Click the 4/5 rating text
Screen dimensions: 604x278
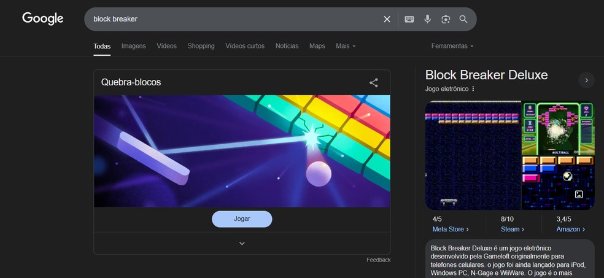437,220
